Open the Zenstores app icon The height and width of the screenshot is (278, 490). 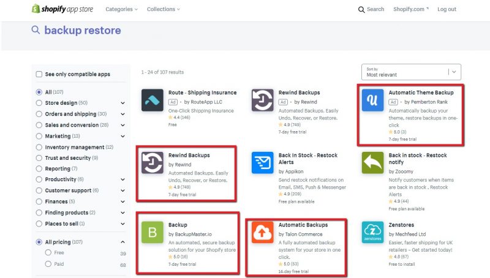pos(372,233)
